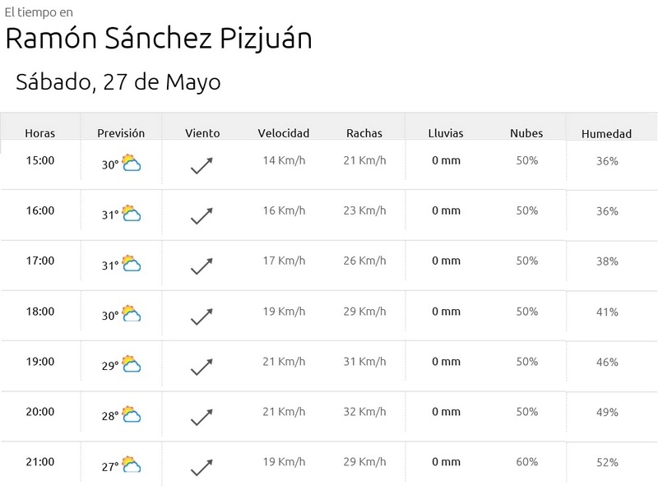Select the Nubes column header

tap(526, 133)
